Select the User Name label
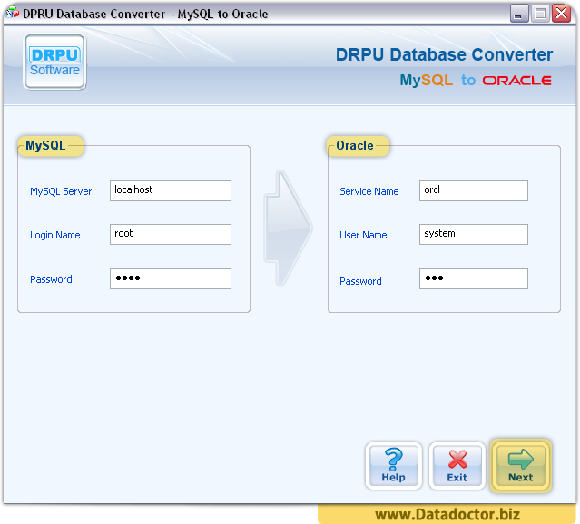The image size is (580, 524). click(363, 235)
